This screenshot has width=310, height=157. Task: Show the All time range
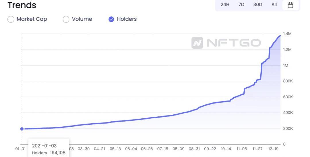[274, 5]
